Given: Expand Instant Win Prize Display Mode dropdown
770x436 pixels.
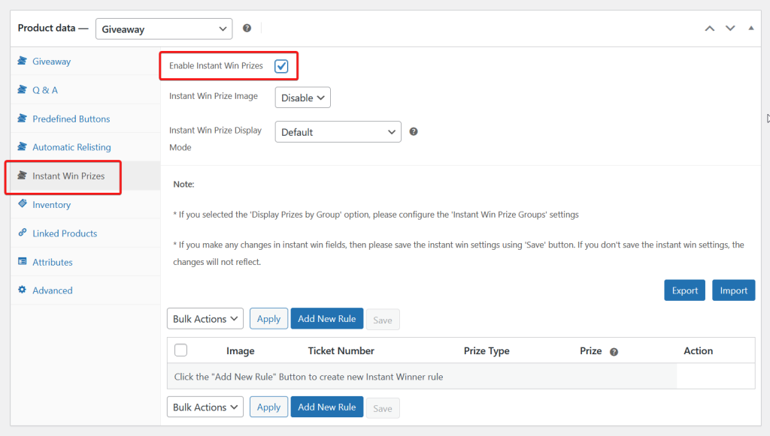Looking at the screenshot, I should (338, 132).
